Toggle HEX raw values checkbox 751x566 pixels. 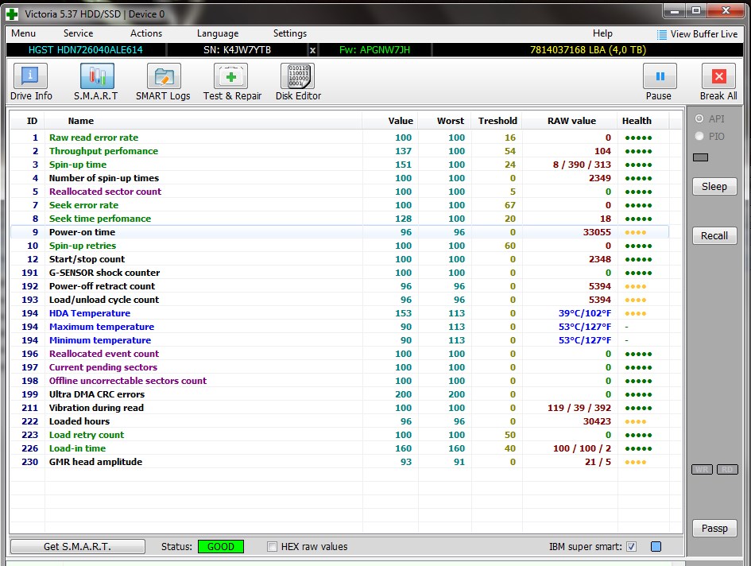point(272,546)
